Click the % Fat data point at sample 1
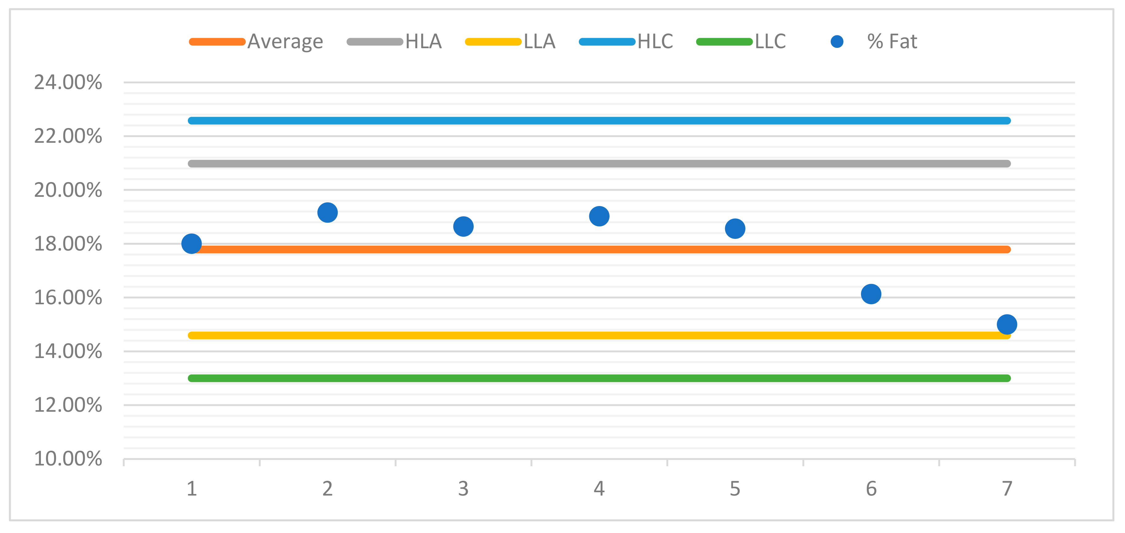 (191, 243)
